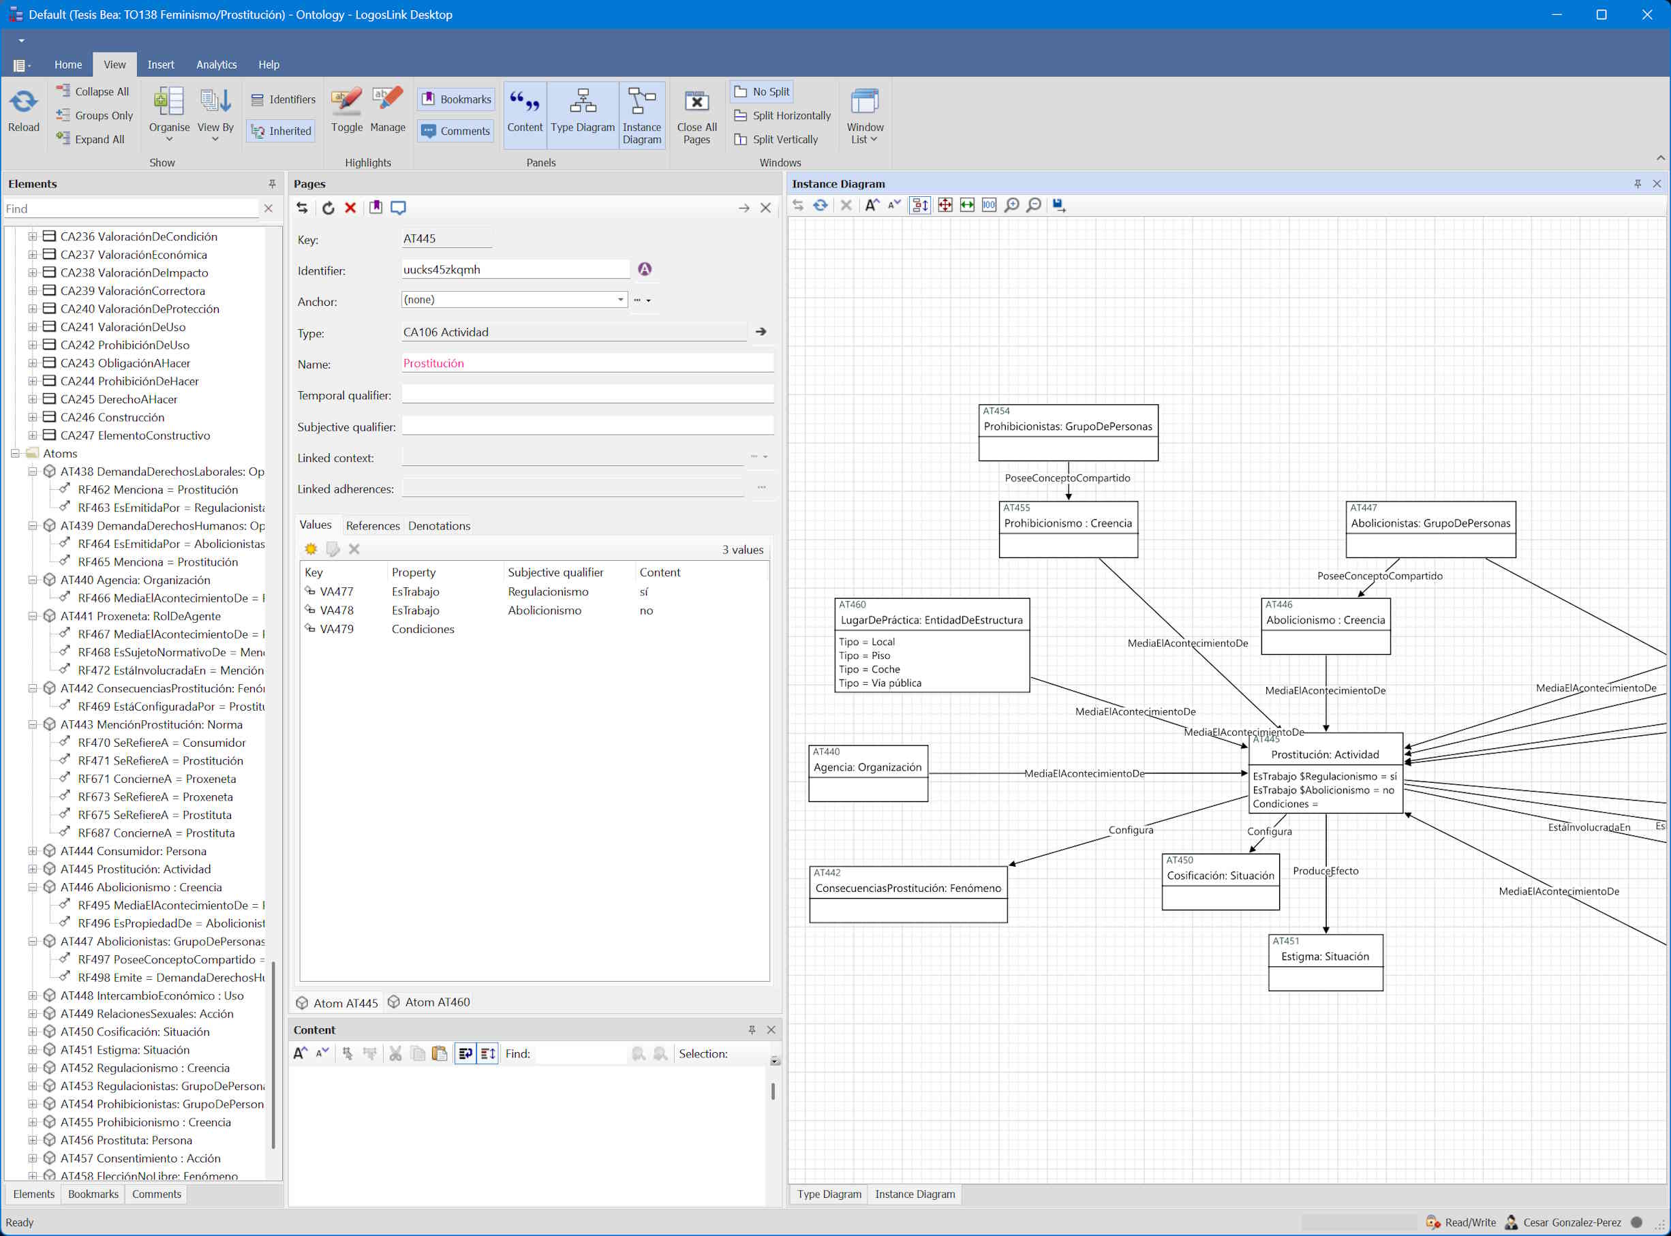Zoom out on the Instance Diagram
1671x1236 pixels.
[x=1034, y=205]
